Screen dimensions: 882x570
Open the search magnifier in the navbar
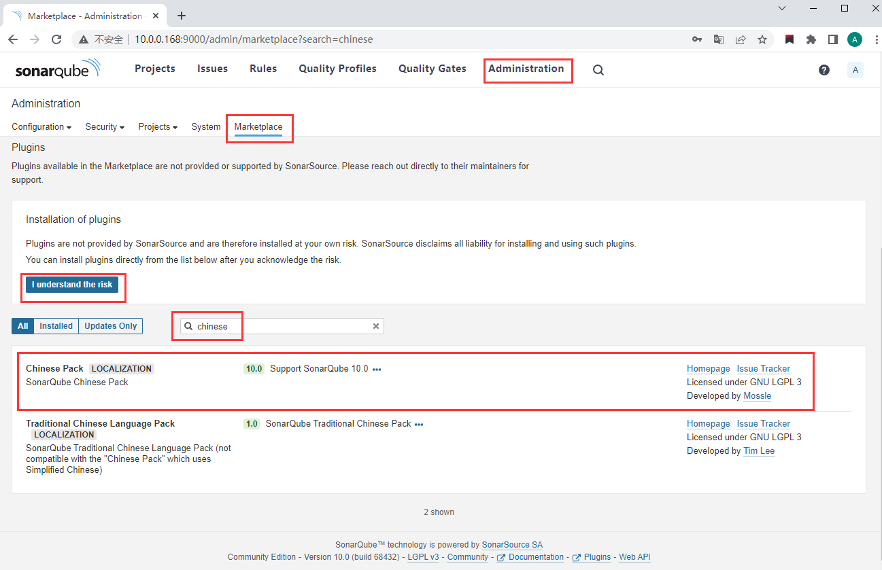click(x=598, y=70)
